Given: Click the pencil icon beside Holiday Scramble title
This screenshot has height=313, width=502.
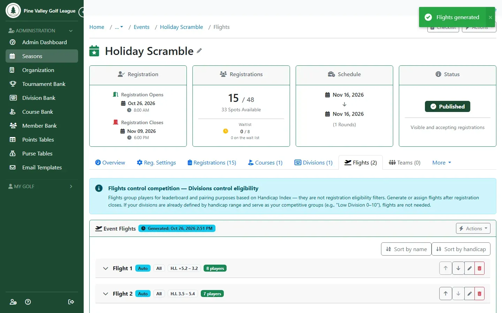Looking at the screenshot, I should (x=199, y=51).
